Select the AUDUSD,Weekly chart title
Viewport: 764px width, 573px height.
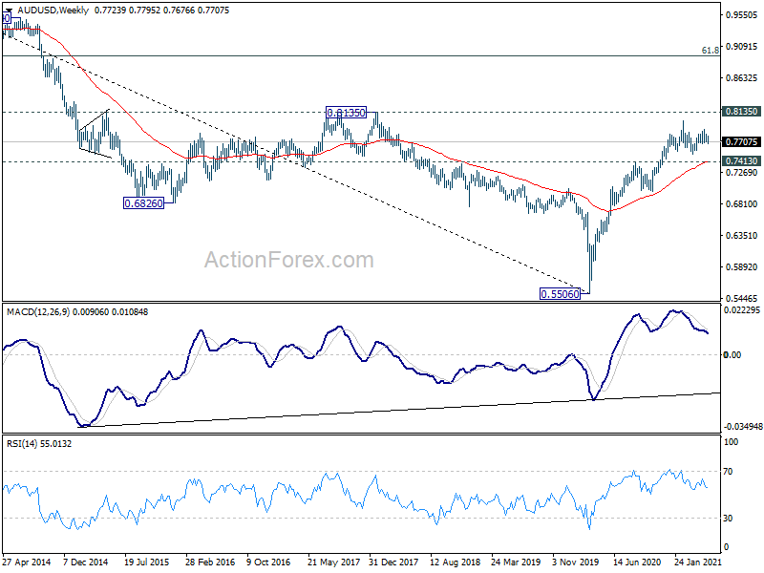coord(53,10)
